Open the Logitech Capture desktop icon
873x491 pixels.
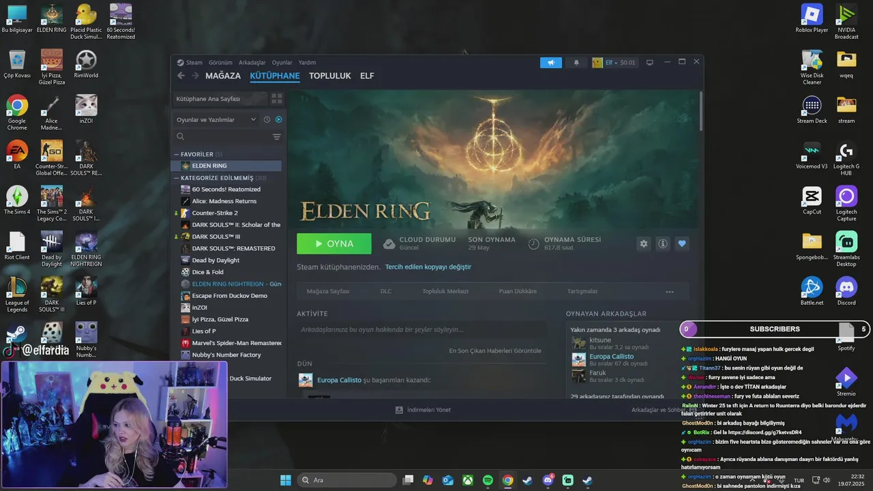click(846, 204)
